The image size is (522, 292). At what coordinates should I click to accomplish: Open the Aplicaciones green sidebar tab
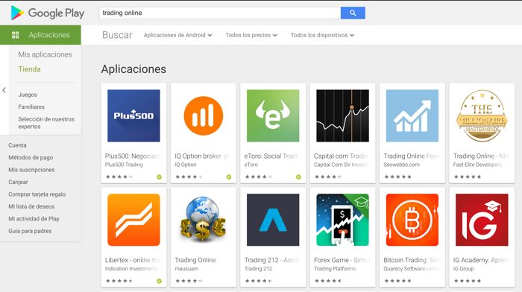point(40,35)
